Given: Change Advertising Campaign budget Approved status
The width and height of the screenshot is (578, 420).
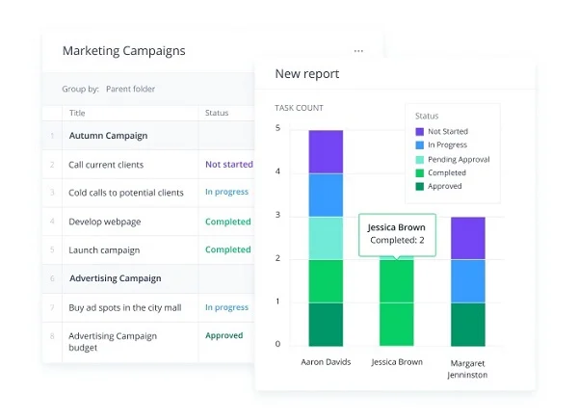Looking at the screenshot, I should point(223,336).
